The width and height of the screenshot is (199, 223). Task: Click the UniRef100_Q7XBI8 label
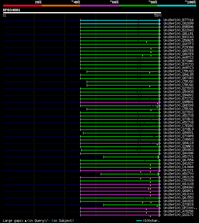click(x=178, y=204)
